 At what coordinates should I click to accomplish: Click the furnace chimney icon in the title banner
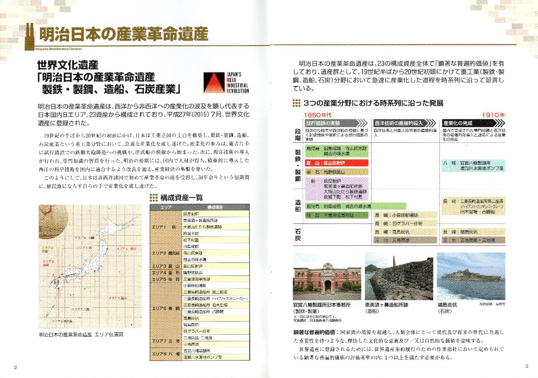(x=30, y=34)
